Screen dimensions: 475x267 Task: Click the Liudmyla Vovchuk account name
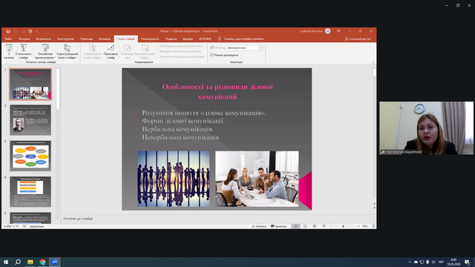(x=311, y=31)
